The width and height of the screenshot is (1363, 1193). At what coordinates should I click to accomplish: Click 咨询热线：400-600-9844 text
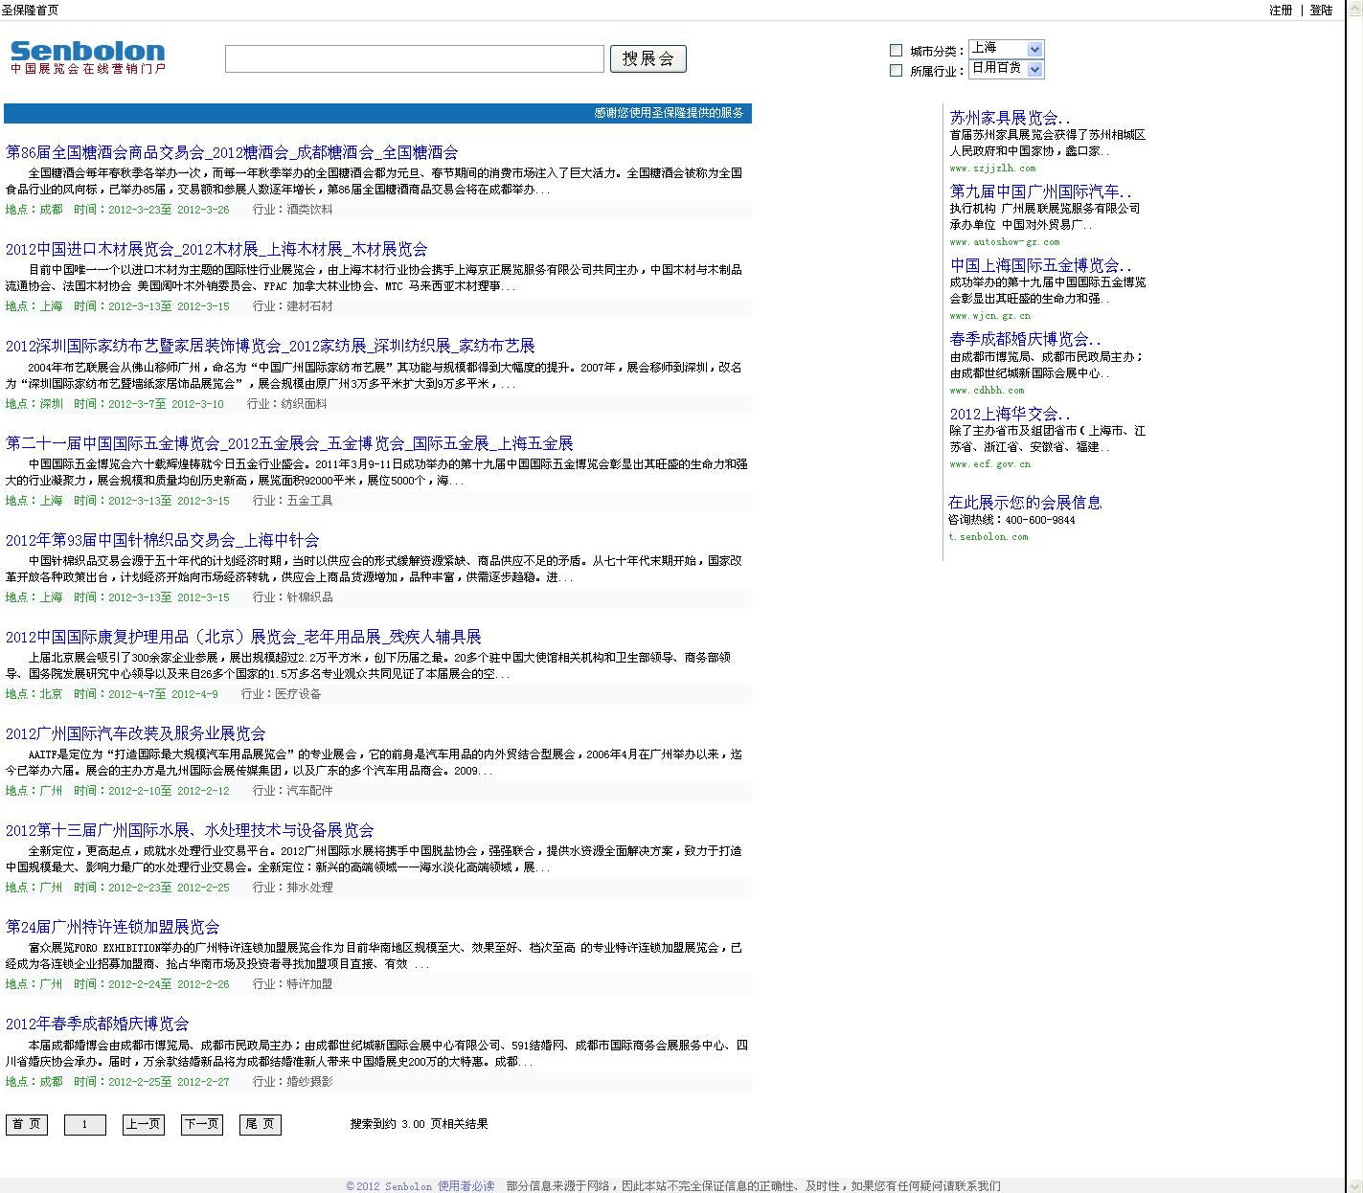(1011, 520)
